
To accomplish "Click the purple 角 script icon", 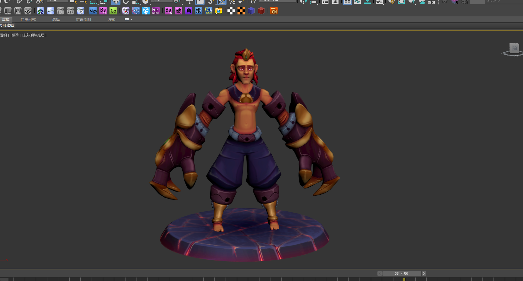I will pos(189,11).
